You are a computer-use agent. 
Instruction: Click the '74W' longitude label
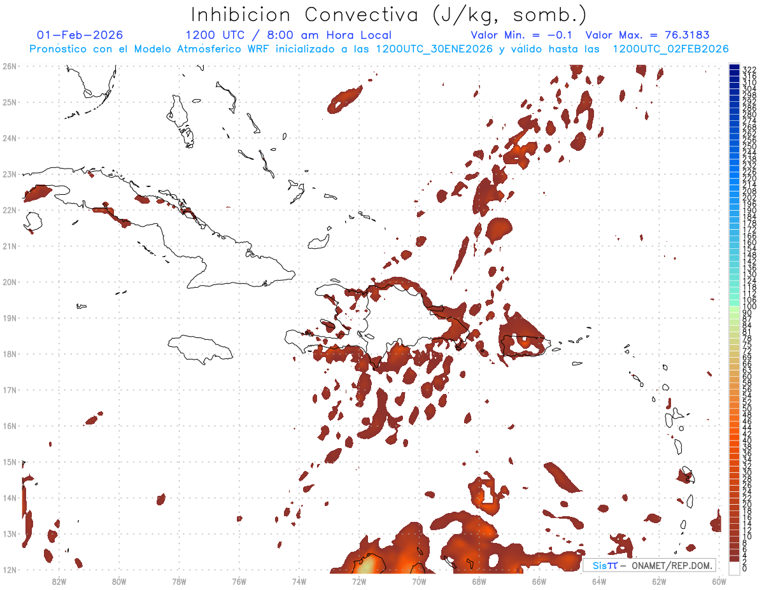[299, 580]
